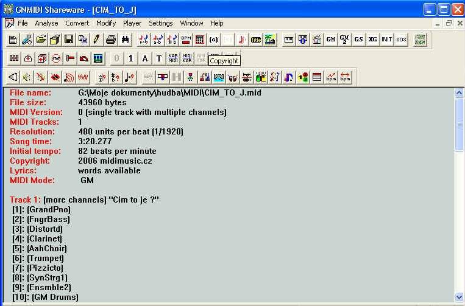Open the Player menu
Viewport: 465px width, 306px height.
coord(132,23)
